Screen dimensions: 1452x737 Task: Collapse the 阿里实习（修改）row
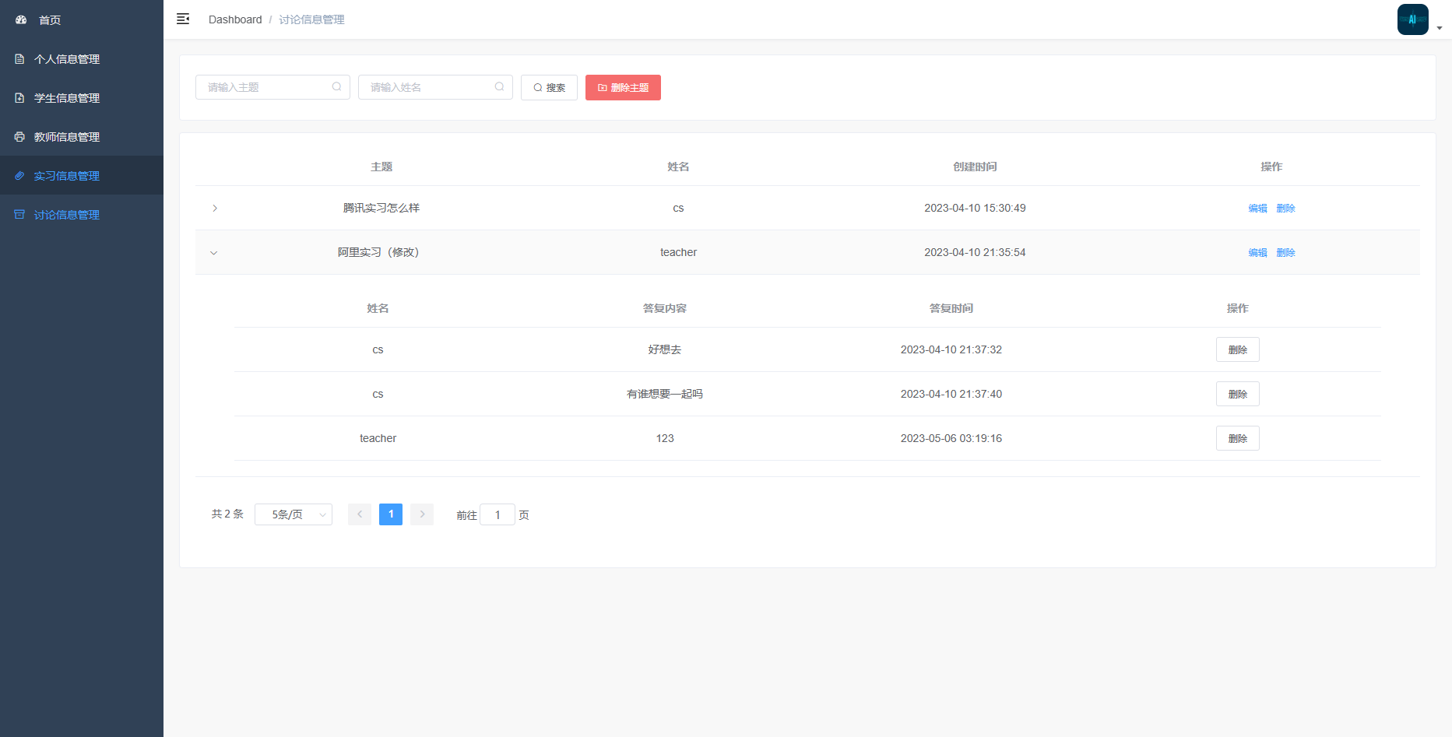[x=214, y=253]
